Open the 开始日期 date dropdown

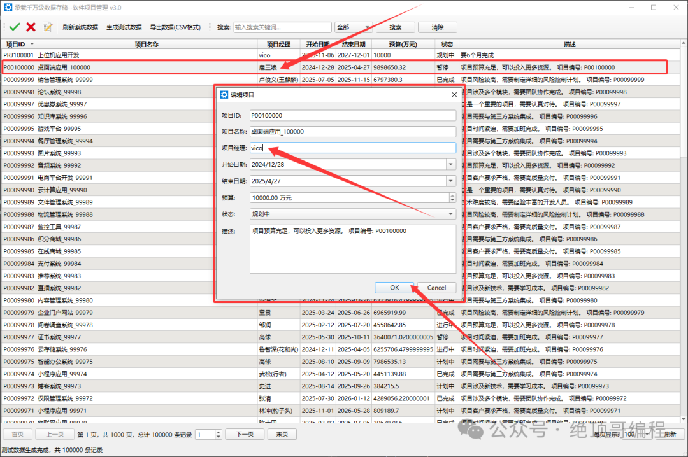click(450, 164)
